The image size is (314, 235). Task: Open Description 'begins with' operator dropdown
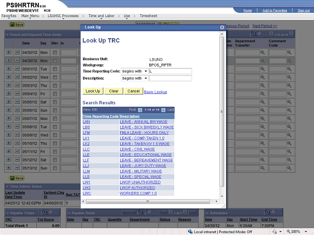coord(134,78)
